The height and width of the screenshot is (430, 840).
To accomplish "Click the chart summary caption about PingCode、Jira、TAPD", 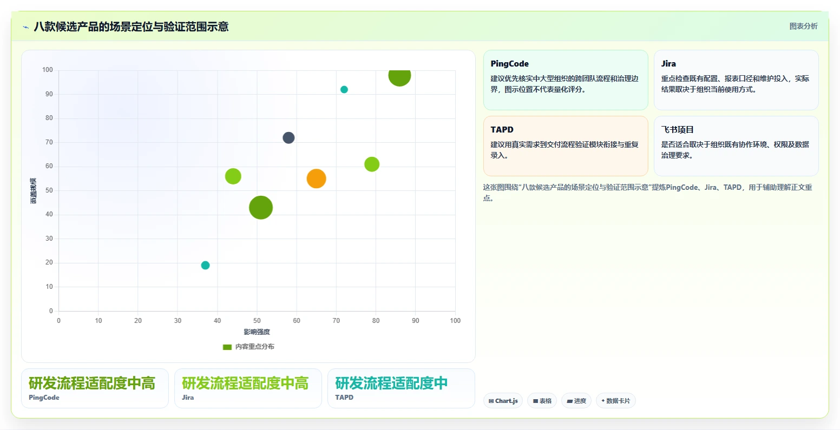I will [x=648, y=193].
